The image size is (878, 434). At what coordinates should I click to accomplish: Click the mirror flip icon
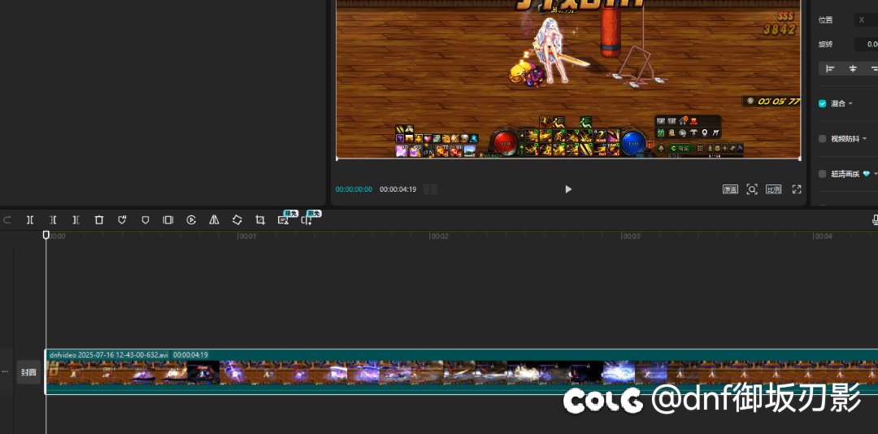214,220
